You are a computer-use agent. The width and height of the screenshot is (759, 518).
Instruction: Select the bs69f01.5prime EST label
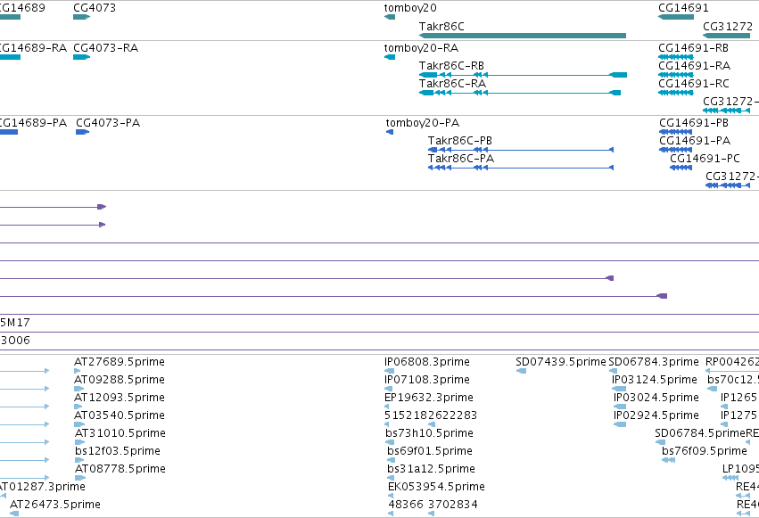429,451
